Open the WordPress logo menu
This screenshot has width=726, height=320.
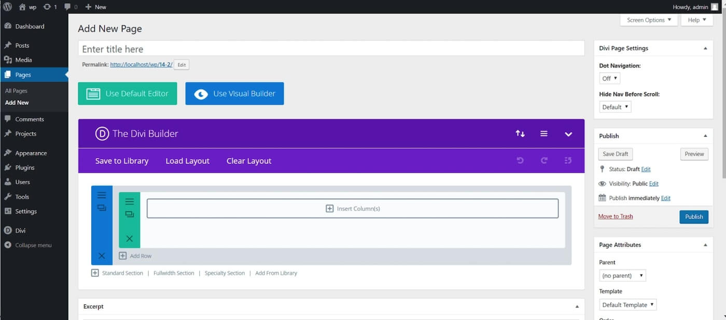[x=7, y=7]
